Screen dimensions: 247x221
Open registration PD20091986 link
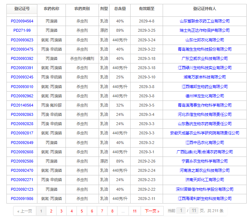22,199
